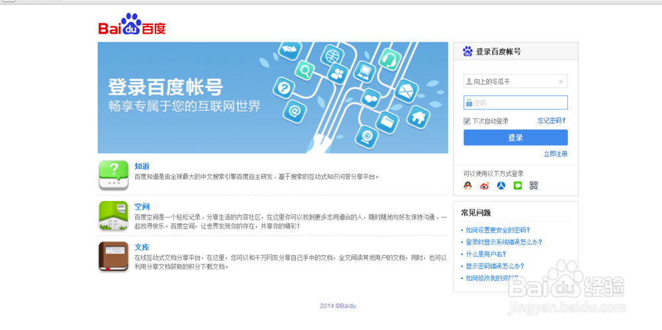Click the Baidu logo at page top
The width and height of the screenshot is (662, 330).
(x=132, y=24)
